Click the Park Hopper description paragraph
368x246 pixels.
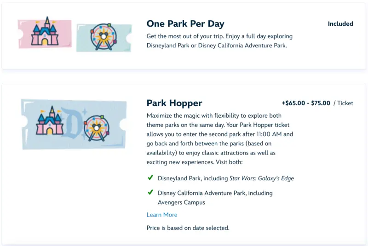tap(219, 139)
